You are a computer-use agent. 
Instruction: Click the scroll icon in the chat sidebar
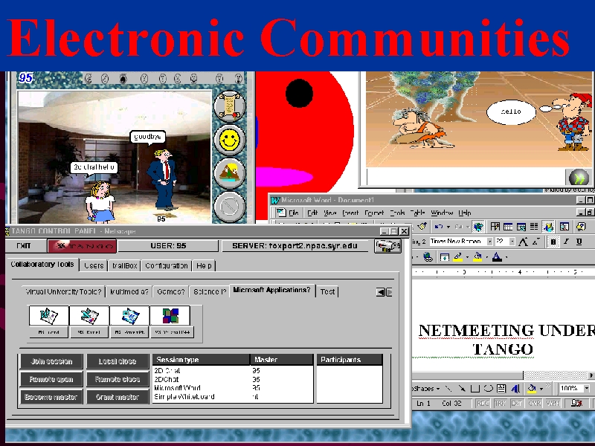click(230, 106)
